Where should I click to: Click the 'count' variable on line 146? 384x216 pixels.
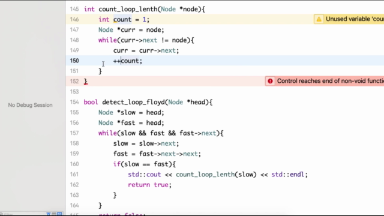(x=122, y=20)
